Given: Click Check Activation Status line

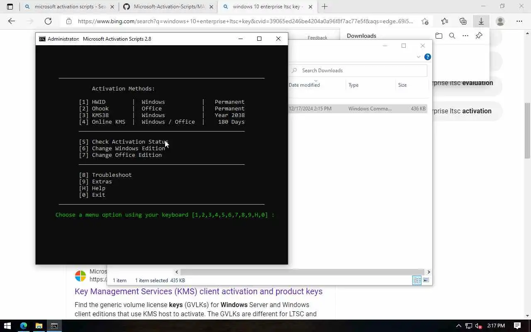Looking at the screenshot, I should pyautogui.click(x=124, y=142).
